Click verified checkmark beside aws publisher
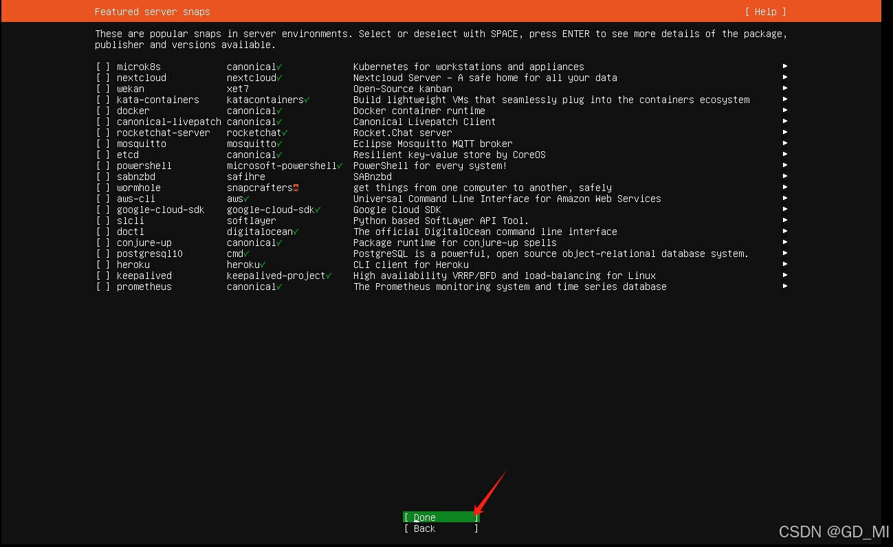The height and width of the screenshot is (547, 893). click(246, 199)
